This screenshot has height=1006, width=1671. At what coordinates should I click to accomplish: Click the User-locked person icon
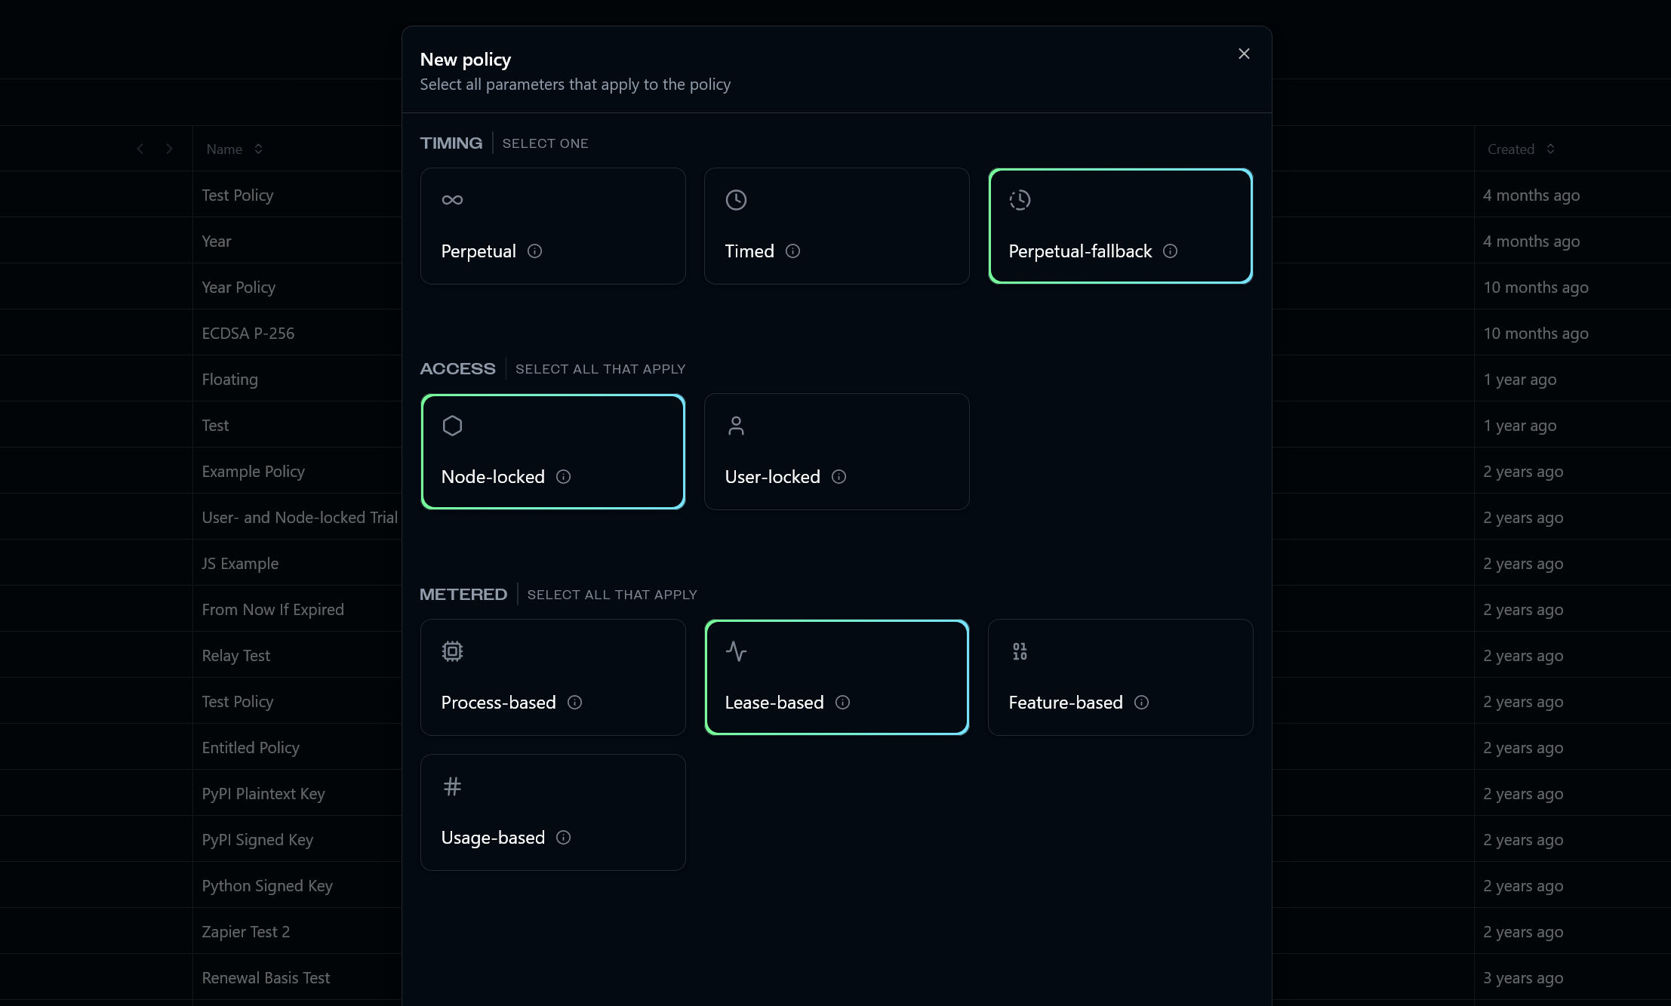(736, 426)
